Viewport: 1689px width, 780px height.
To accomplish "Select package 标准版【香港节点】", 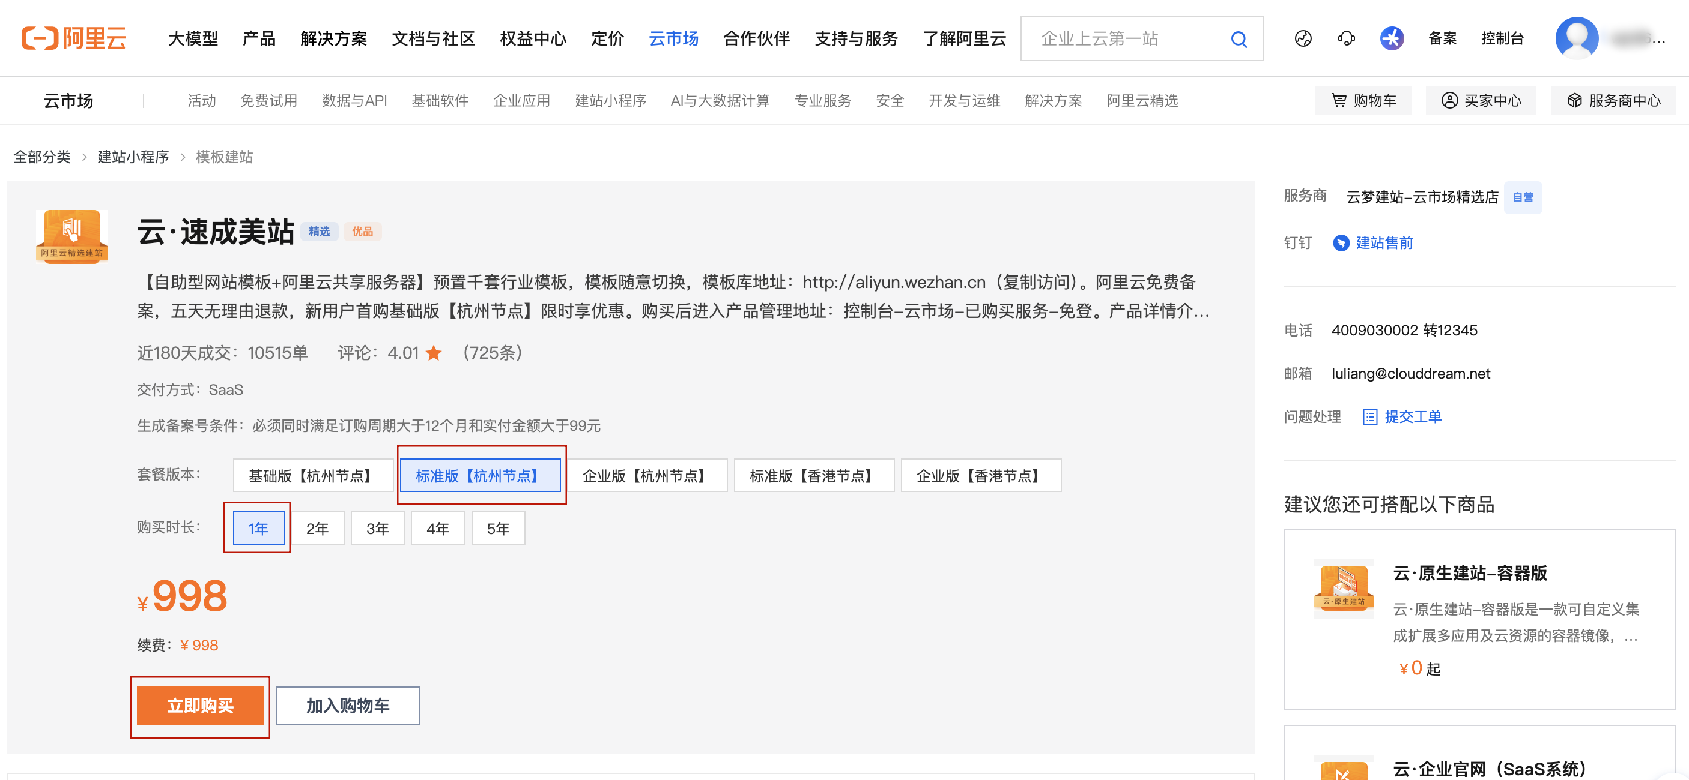I will click(814, 475).
